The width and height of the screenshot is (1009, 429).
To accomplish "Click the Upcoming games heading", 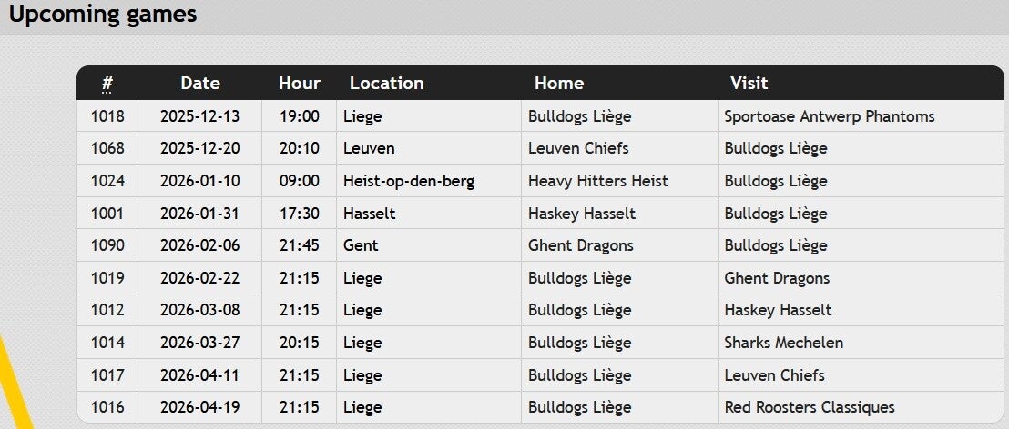I will (x=103, y=15).
